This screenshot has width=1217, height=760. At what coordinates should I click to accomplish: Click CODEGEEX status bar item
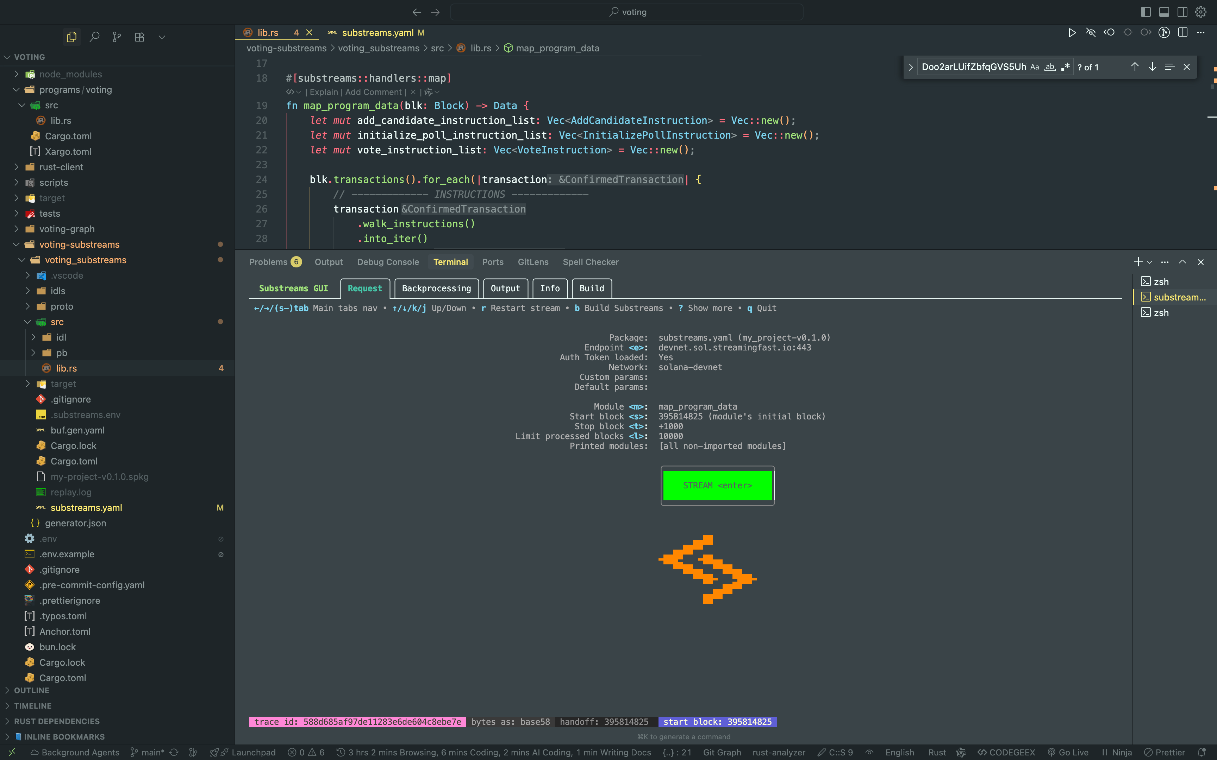tap(1006, 753)
